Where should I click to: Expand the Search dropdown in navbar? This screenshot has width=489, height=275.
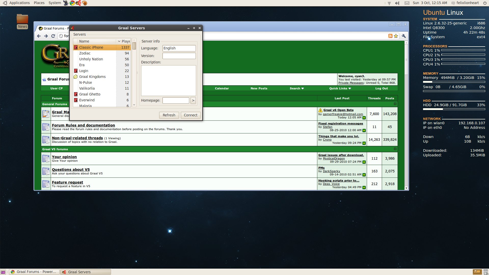coord(297,88)
